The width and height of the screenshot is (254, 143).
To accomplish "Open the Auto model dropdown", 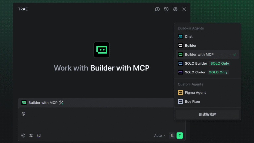I will [160, 135].
